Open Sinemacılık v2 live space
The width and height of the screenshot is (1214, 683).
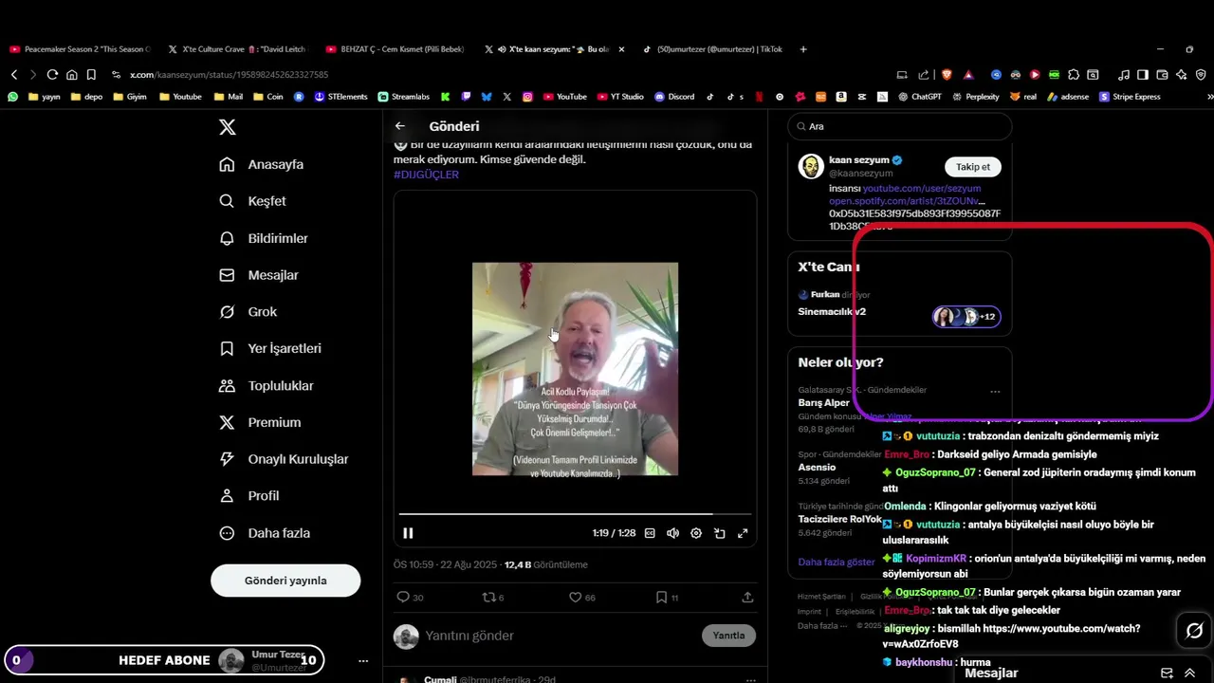pos(832,311)
